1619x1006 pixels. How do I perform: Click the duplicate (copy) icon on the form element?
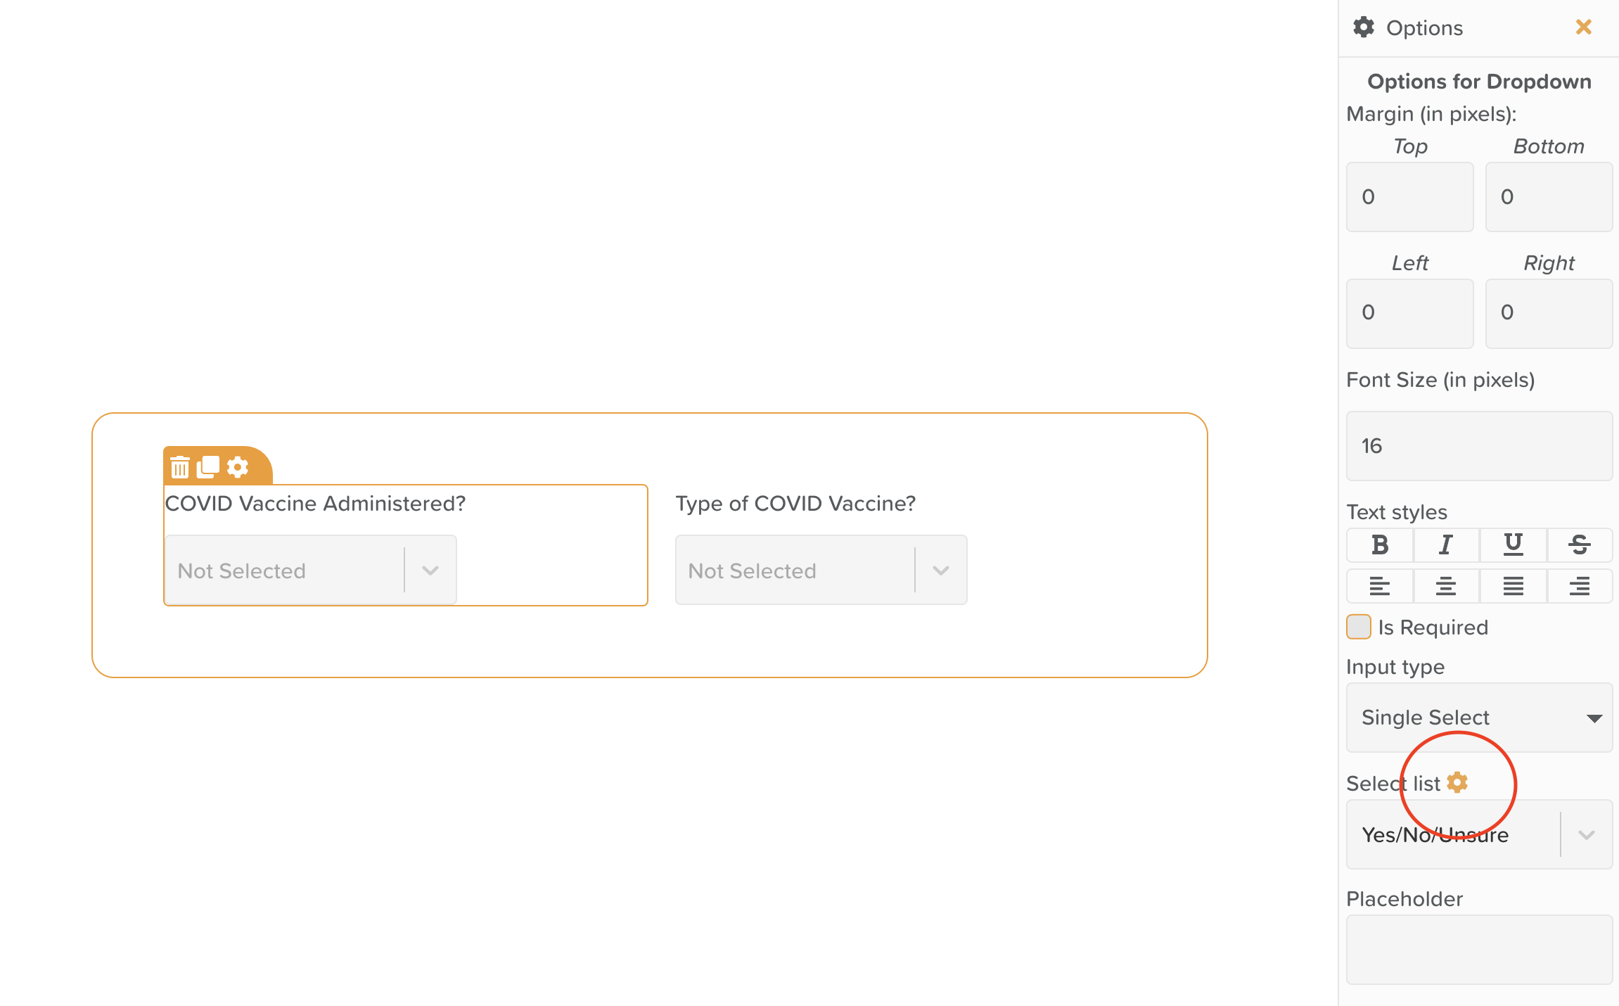click(210, 466)
